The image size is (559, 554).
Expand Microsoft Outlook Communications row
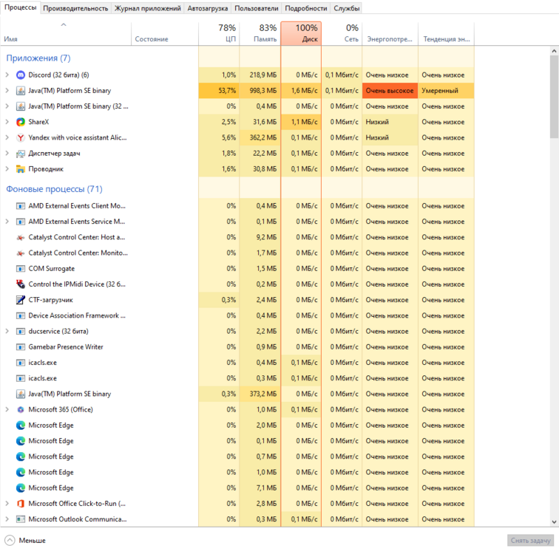click(x=7, y=519)
